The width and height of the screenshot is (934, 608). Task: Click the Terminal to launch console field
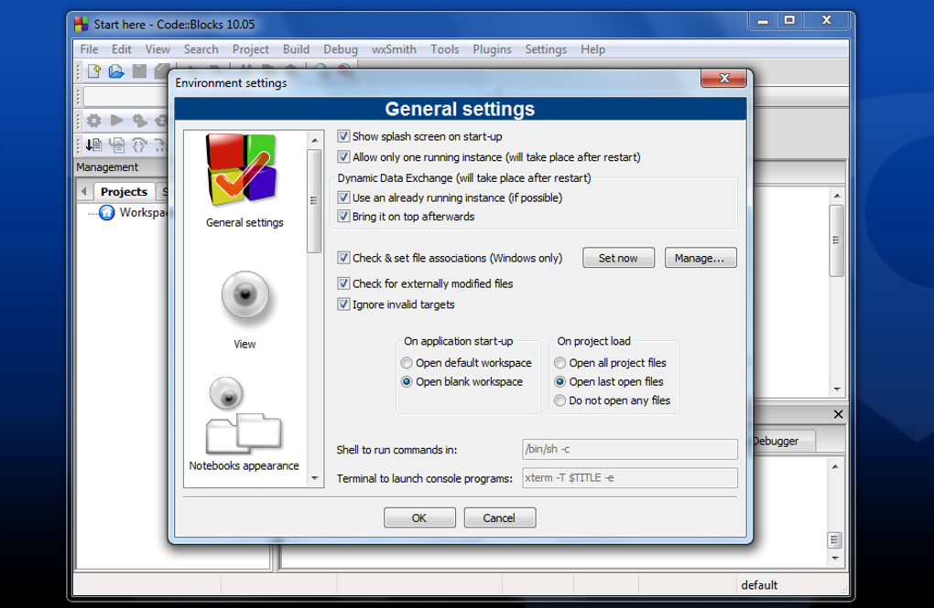pyautogui.click(x=630, y=477)
